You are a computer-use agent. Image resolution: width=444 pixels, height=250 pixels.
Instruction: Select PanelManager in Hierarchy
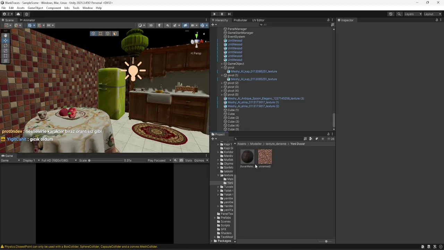pos(237,29)
